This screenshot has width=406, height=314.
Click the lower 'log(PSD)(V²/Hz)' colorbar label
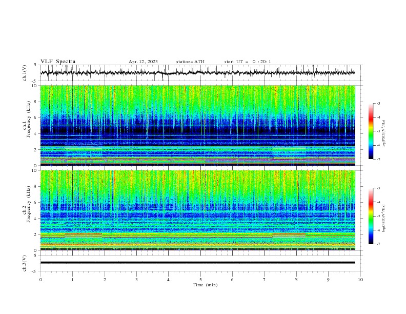(x=384, y=218)
